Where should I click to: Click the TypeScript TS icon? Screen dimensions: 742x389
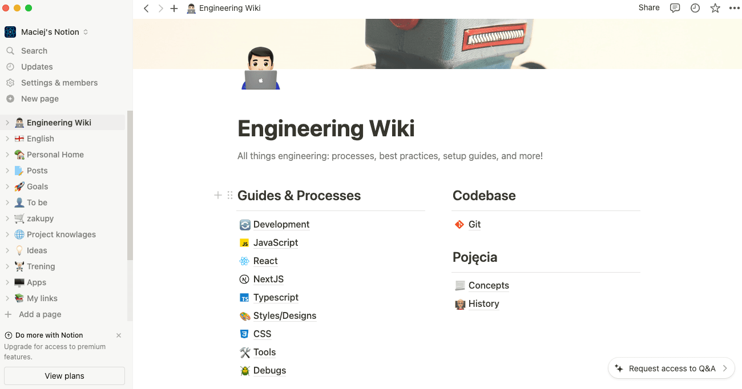coord(244,298)
